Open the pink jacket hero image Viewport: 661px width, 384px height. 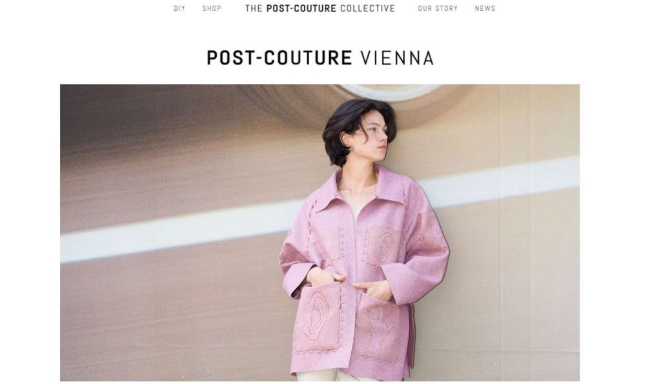coord(320,233)
